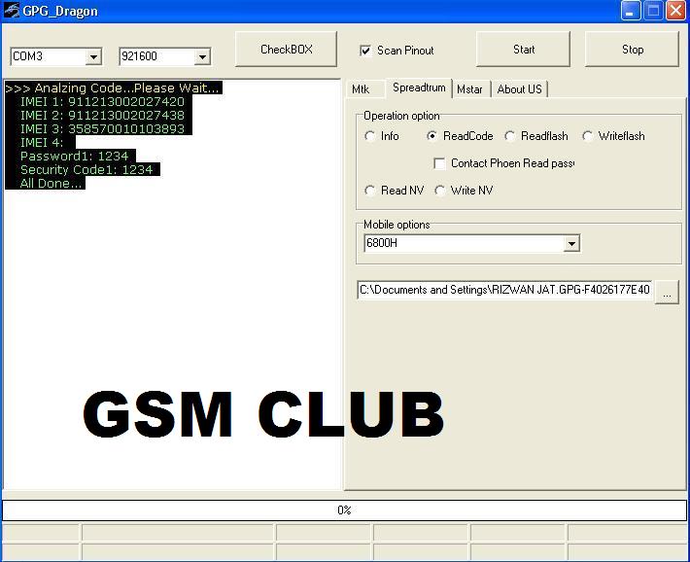
Task: Switch to the Mtk tab
Action: 361,89
